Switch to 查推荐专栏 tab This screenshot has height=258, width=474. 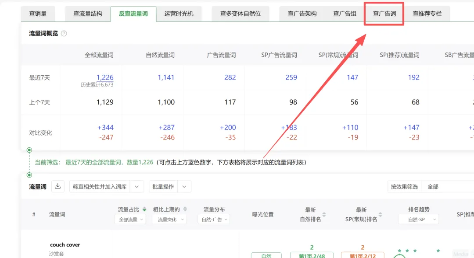(427, 14)
